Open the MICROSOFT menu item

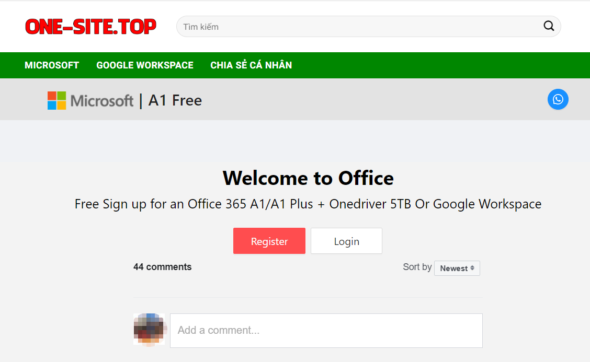tap(52, 65)
